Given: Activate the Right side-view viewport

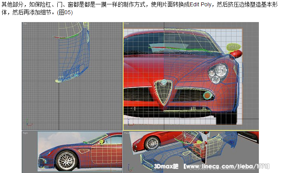Looking at the screenshot, I should point(72,152).
